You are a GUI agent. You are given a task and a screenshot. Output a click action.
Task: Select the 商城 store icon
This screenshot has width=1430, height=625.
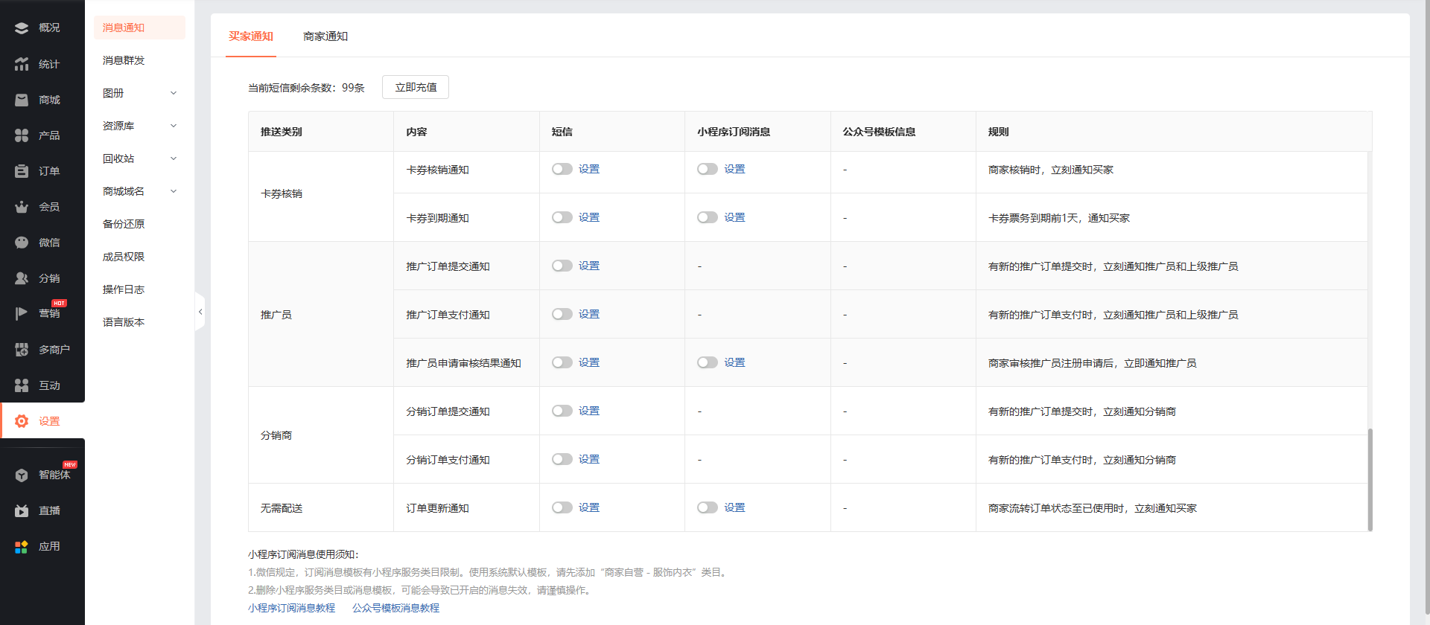pos(22,100)
